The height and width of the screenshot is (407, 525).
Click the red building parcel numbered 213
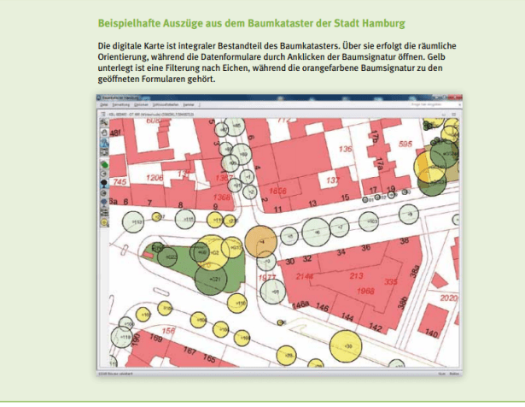(358, 275)
